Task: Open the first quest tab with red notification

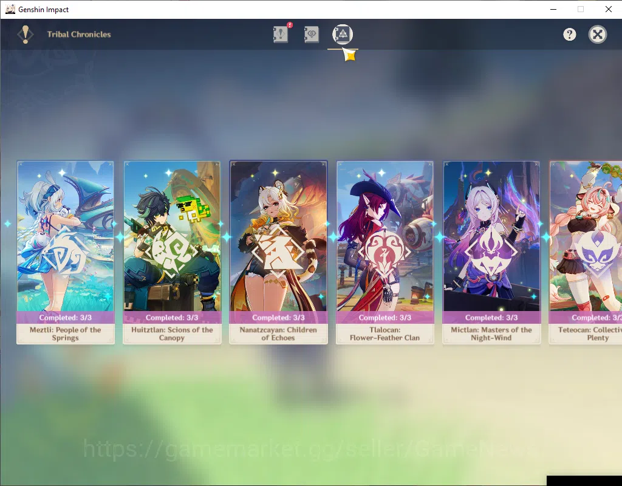Action: click(x=281, y=35)
